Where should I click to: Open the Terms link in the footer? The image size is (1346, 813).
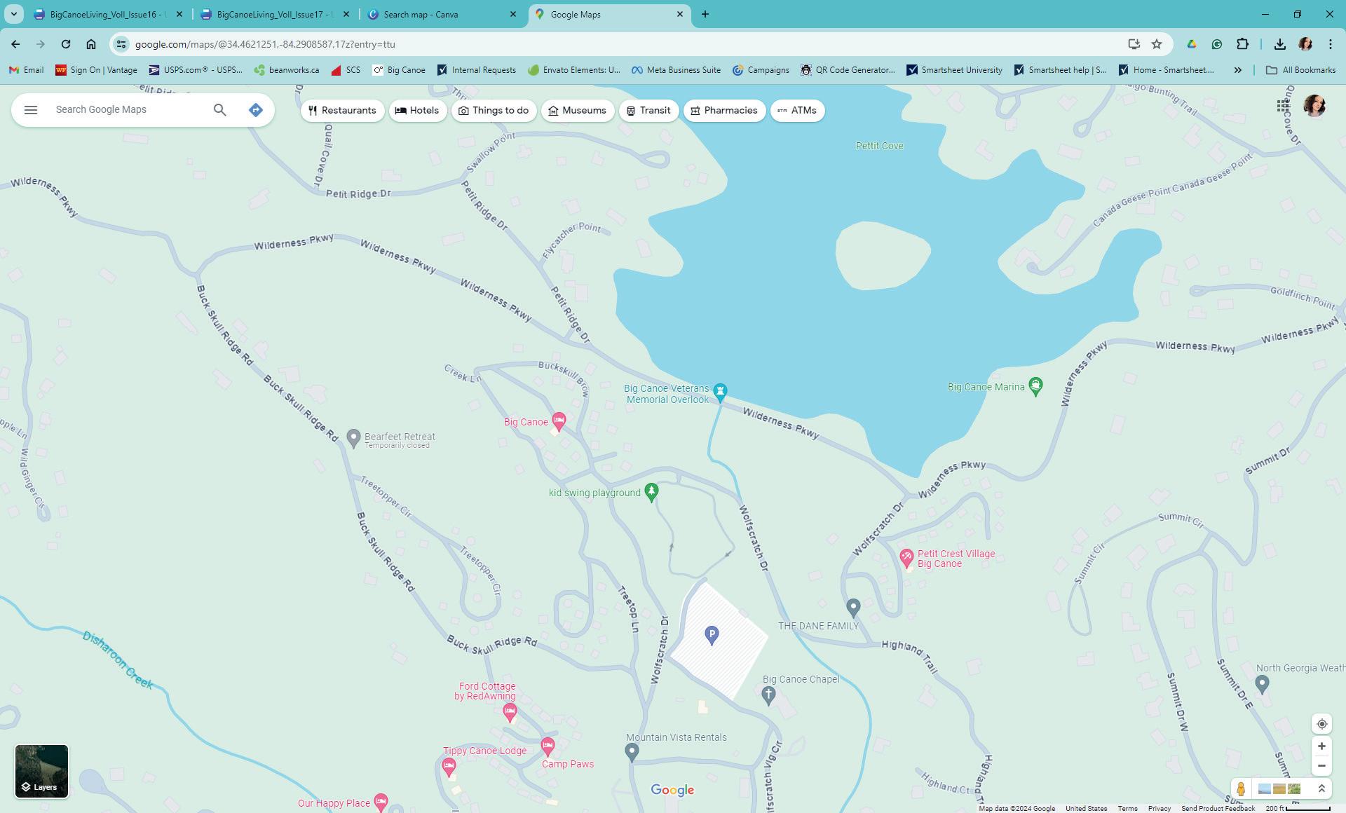tap(1127, 809)
